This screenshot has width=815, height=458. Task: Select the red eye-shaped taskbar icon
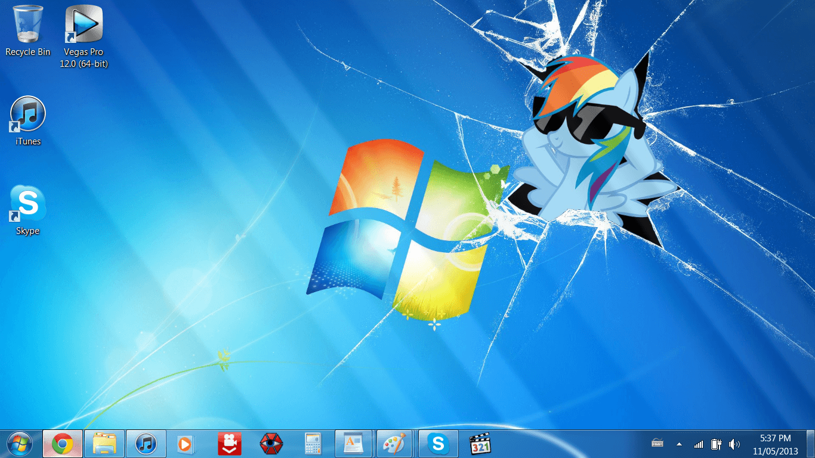click(x=271, y=444)
